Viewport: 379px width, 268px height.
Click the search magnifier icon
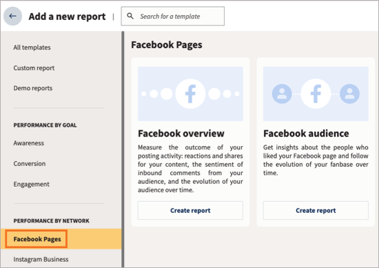130,16
